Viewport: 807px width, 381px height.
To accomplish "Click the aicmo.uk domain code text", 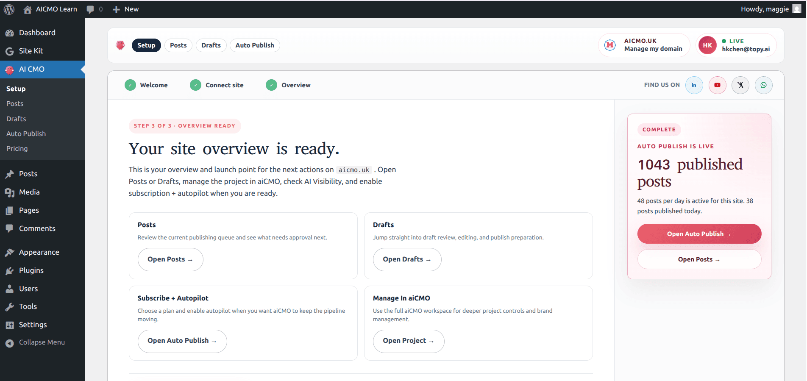I will pos(354,170).
